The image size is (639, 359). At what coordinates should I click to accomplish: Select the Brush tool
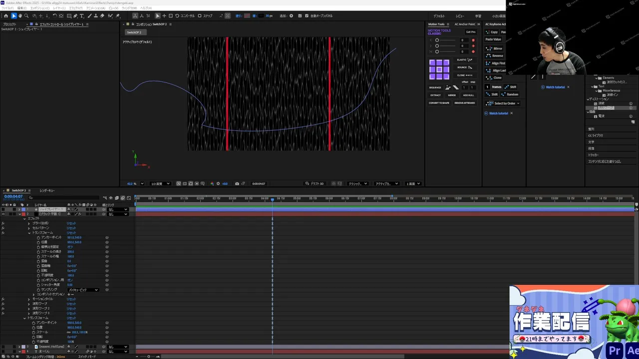pos(89,16)
